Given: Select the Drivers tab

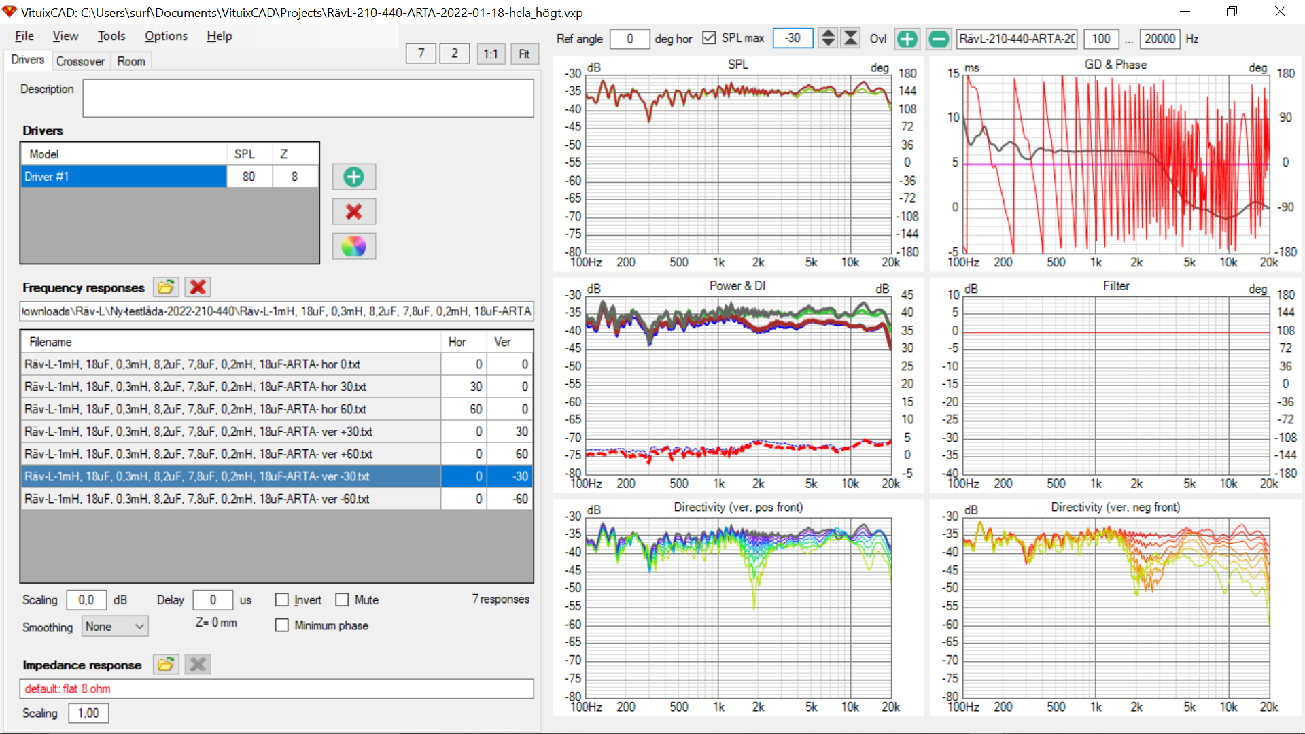Looking at the screenshot, I should click(27, 60).
